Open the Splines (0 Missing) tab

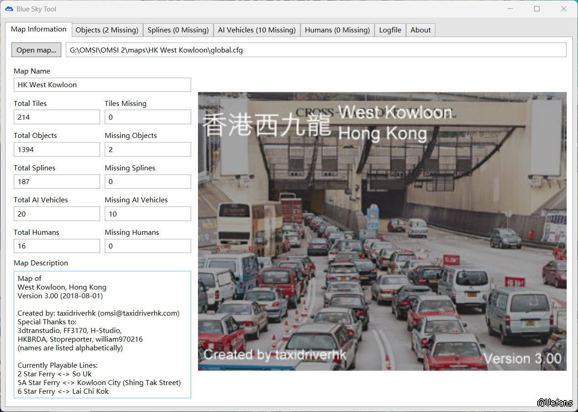pos(178,30)
